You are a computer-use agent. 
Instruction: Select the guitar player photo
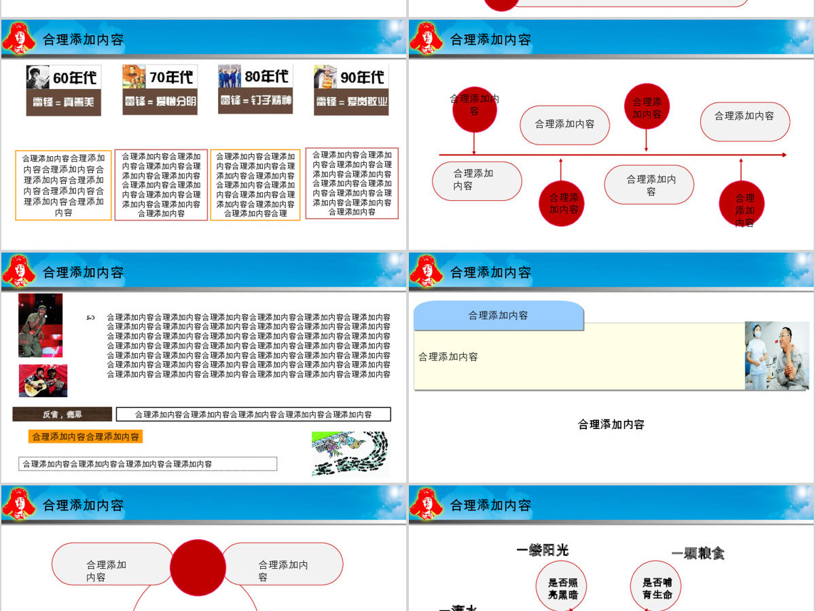(x=43, y=380)
